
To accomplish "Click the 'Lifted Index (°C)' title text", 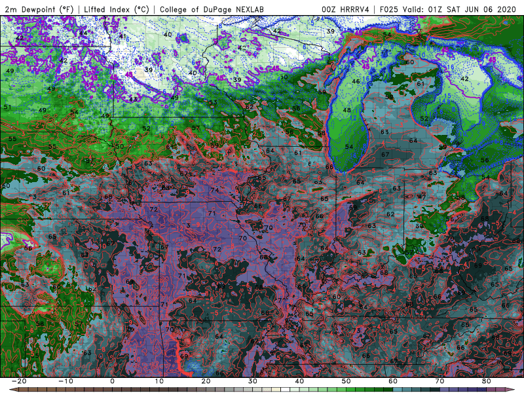I will point(117,9).
